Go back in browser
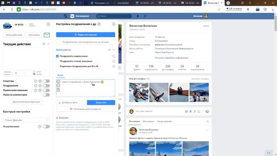The height and width of the screenshot is (156, 277). tap(4, 10)
